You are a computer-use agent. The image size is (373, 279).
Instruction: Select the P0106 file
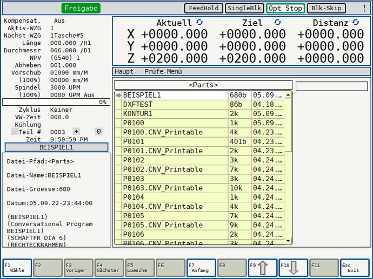[x=200, y=234]
